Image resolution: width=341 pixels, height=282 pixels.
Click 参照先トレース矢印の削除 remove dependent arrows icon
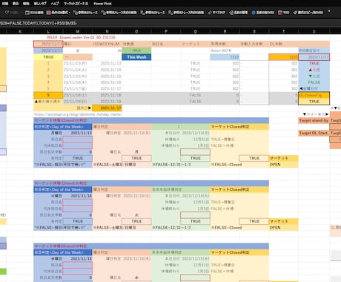[x=170, y=13]
